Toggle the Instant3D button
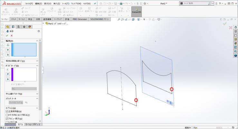This screenshot has width=238, height=129. pyautogui.click(x=137, y=12)
